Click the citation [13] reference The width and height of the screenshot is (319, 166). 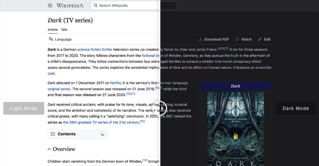point(145,160)
